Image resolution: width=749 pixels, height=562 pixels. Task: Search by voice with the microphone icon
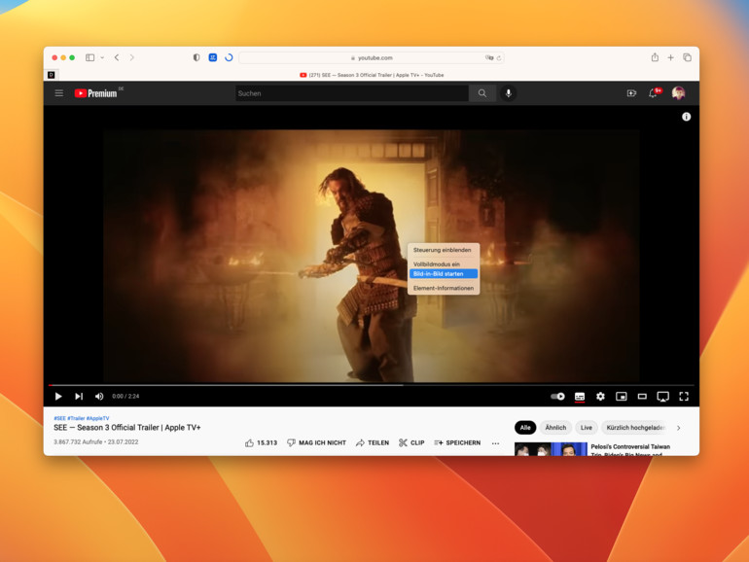point(508,93)
